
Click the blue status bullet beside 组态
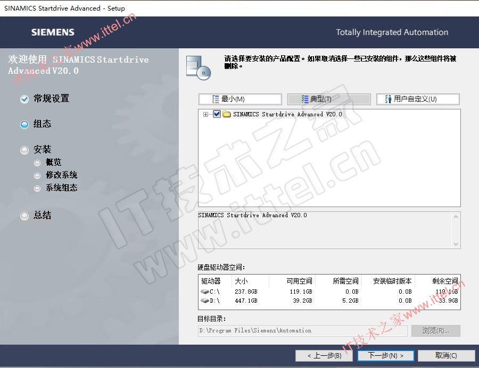(x=24, y=124)
